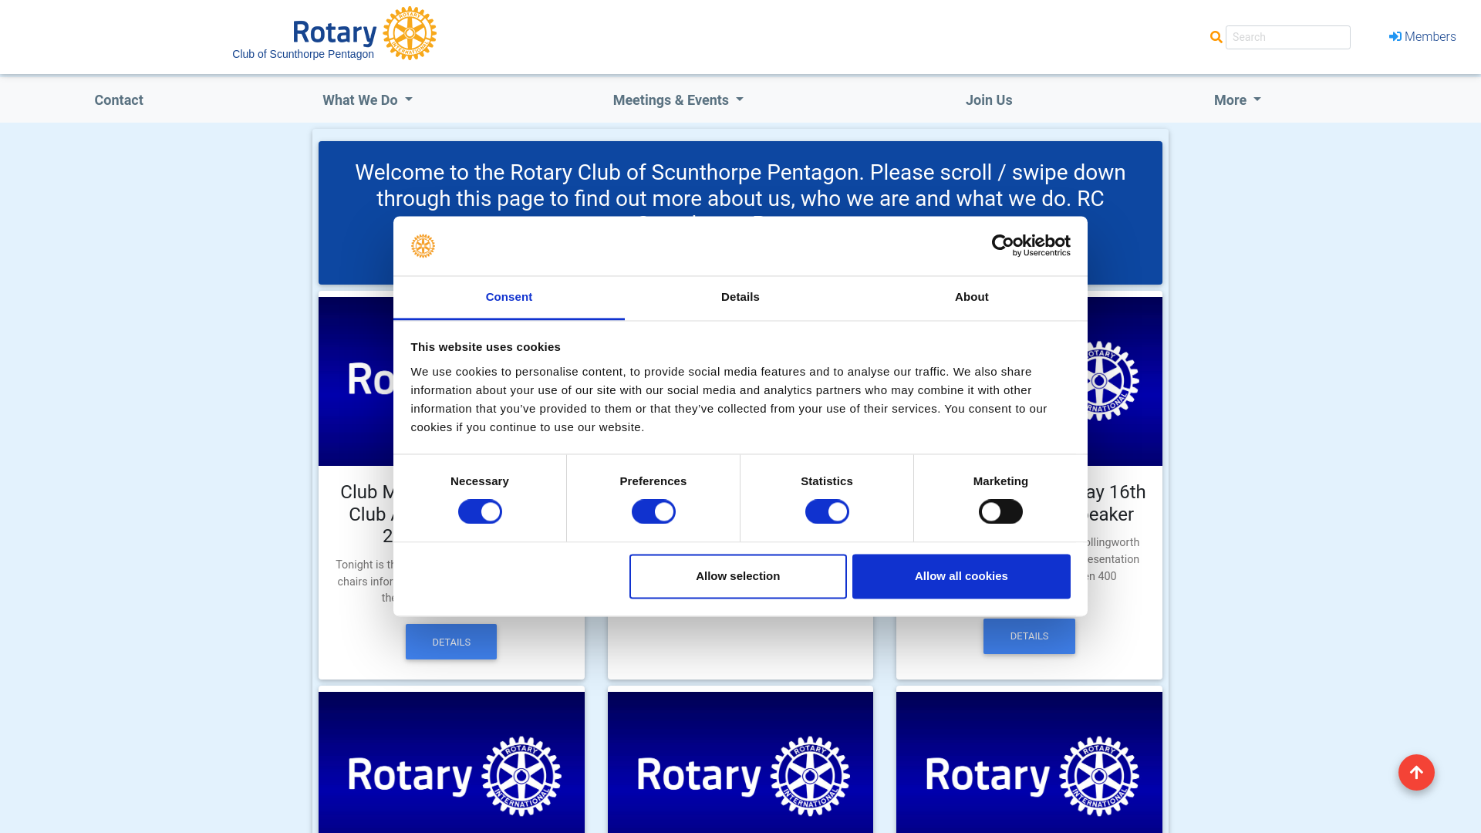The width and height of the screenshot is (1481, 833).
Task: Disable the Statistics cookies switch
Action: click(827, 511)
